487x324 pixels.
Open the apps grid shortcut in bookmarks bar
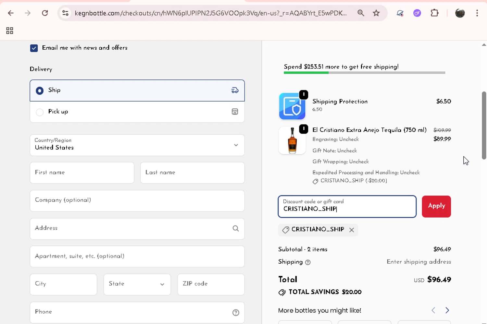(10, 31)
